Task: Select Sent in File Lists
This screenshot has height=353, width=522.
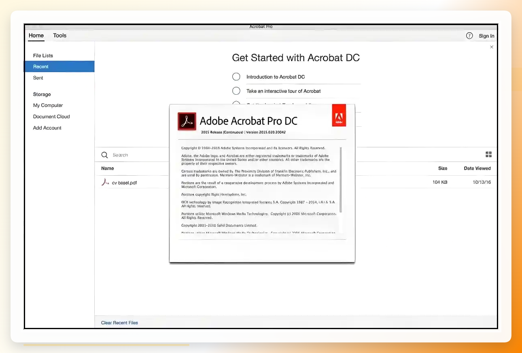Action: click(38, 78)
